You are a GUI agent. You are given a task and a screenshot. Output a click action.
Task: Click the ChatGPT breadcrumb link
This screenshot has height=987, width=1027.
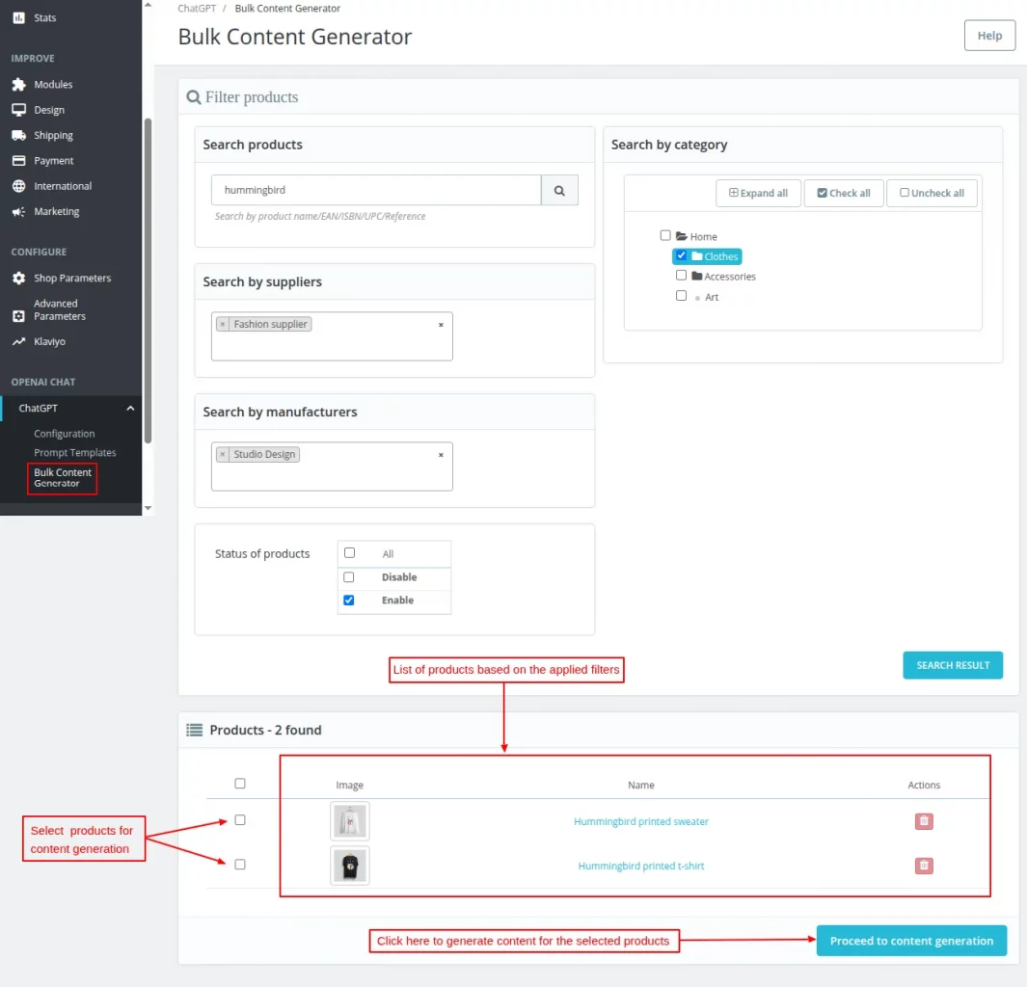coord(197,9)
